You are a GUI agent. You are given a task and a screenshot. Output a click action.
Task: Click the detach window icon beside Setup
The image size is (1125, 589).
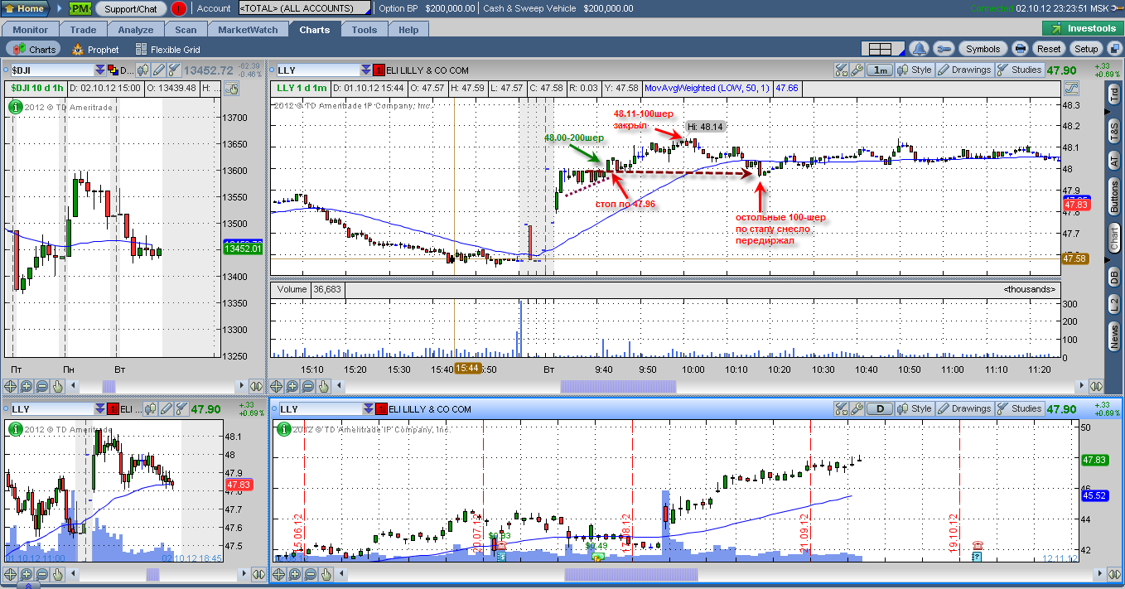pyautogui.click(x=1113, y=49)
